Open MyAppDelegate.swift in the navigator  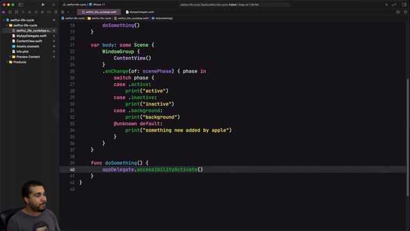[29, 36]
